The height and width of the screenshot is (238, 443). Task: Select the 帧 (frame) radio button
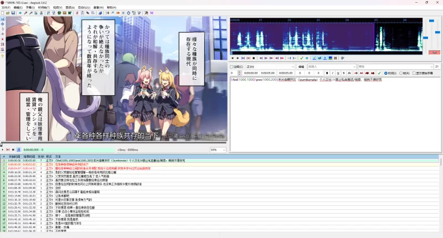click(401, 73)
